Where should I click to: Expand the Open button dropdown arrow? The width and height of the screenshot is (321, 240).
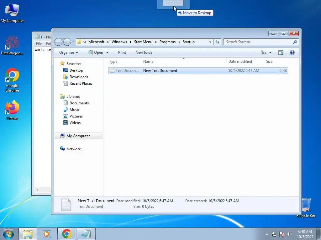[107, 52]
